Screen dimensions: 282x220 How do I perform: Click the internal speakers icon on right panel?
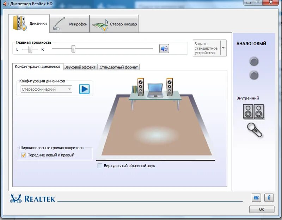coord(255,112)
